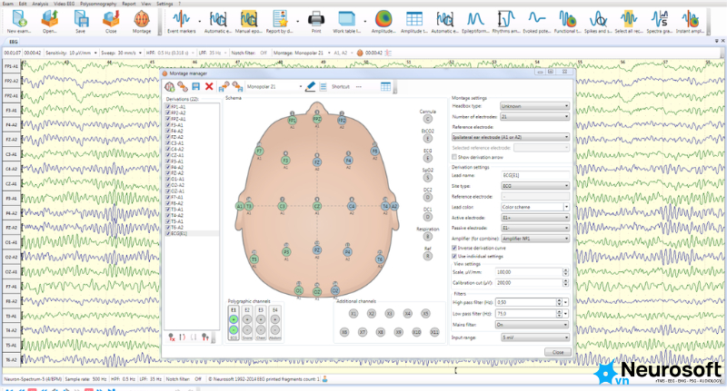Select the Epileptiform activity analysis icon
Image resolution: width=727 pixels, height=391 pixels.
point(475,21)
